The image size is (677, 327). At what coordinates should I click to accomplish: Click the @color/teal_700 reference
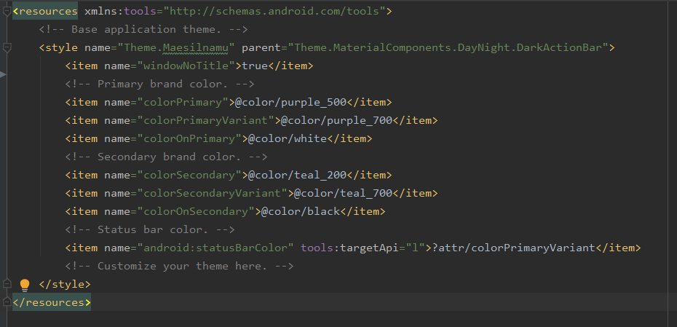tap(344, 193)
